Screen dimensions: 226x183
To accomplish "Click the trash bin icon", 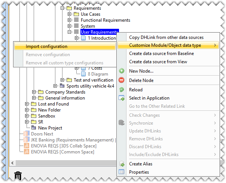I will (x=18, y=176).
